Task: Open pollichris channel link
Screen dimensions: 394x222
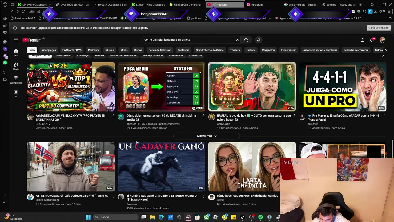Action: point(313,124)
